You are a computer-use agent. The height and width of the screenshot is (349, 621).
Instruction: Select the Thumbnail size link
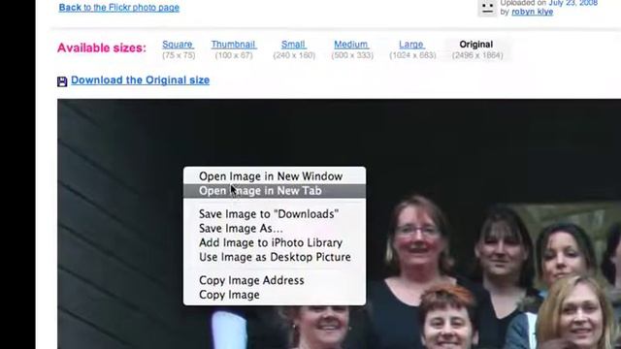[x=233, y=45]
